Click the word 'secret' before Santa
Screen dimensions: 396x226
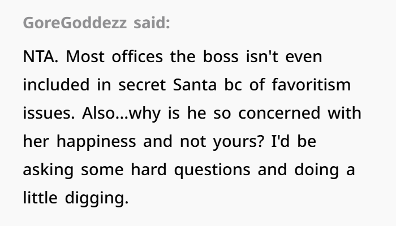(x=142, y=85)
